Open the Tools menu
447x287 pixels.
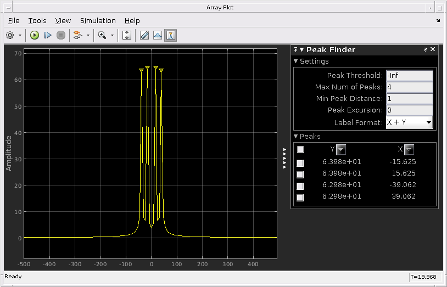[x=37, y=21]
